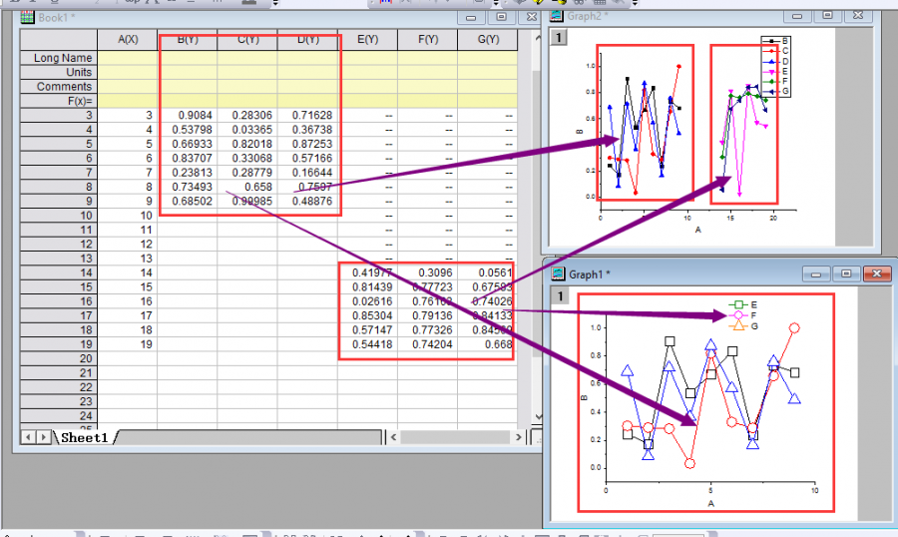Select the cell containing 0.57147
This screenshot has width=898, height=537.
(x=367, y=330)
